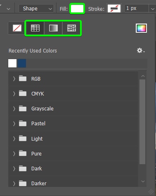Open the Shape mode dropdown
Screen dimensions: 156x196
[36, 9]
